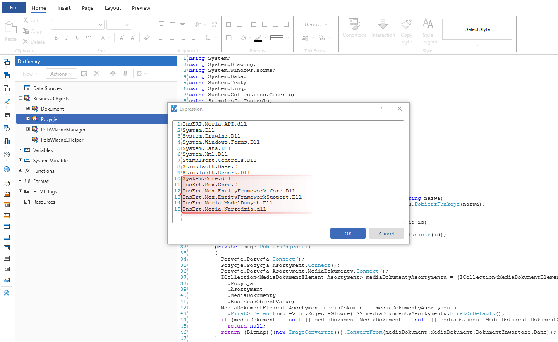Expand the Variables tree node
The width and height of the screenshot is (558, 342).
point(20,150)
